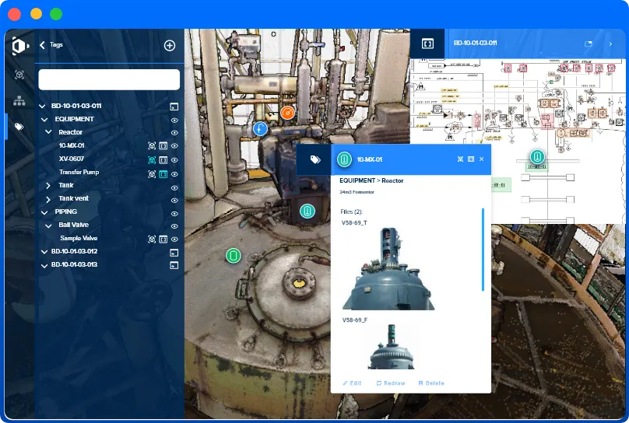Viewport: 629px width, 423px height.
Task: Collapse the Ball Valve node
Action: coord(48,225)
